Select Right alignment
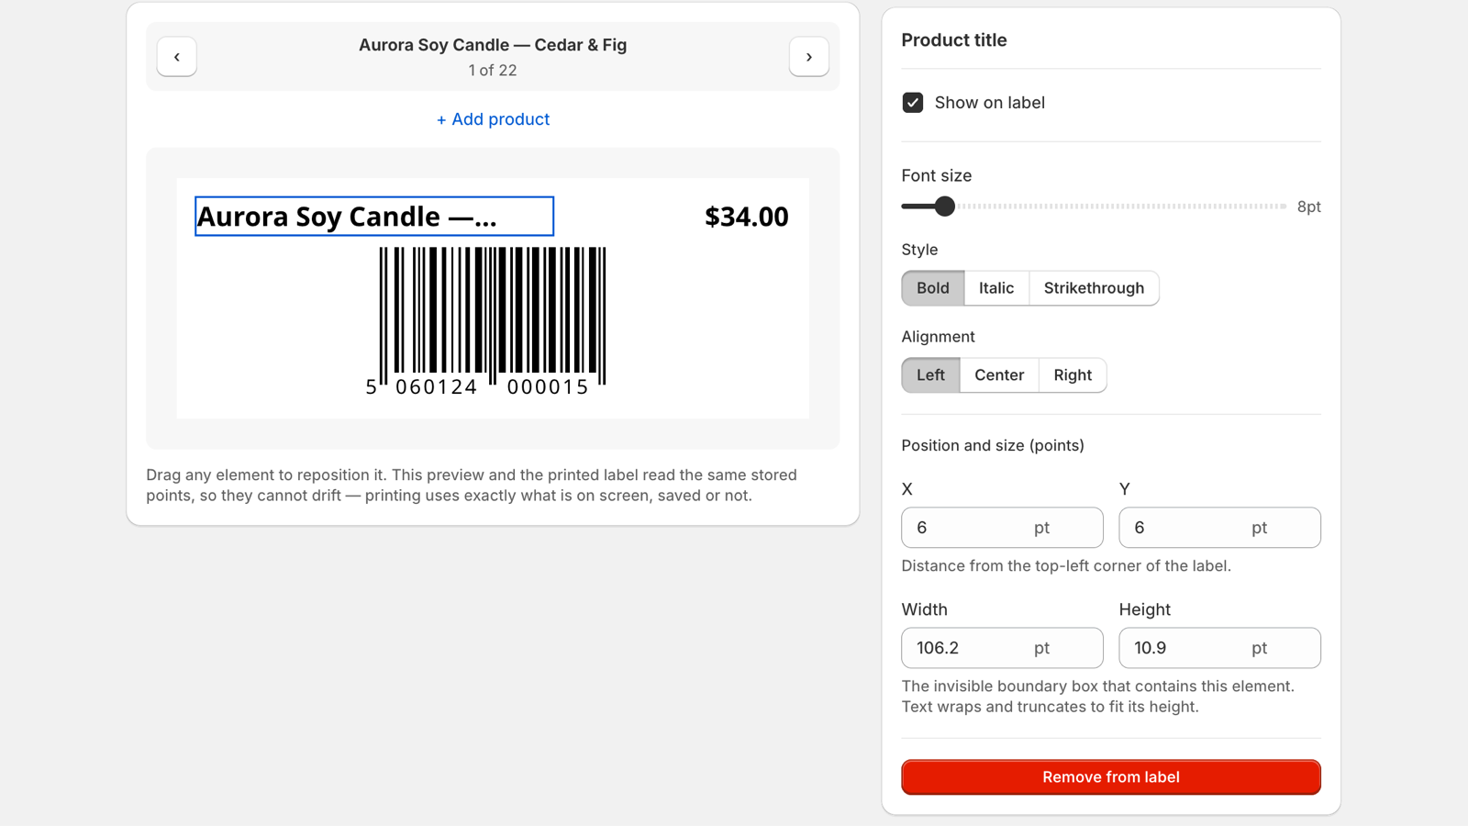 click(1073, 375)
